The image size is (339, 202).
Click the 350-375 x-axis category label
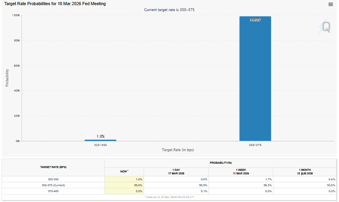[255, 145]
